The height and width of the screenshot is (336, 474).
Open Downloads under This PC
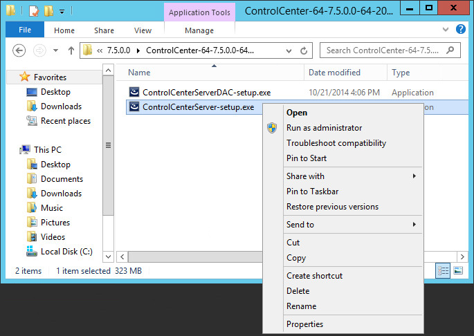[x=61, y=194]
